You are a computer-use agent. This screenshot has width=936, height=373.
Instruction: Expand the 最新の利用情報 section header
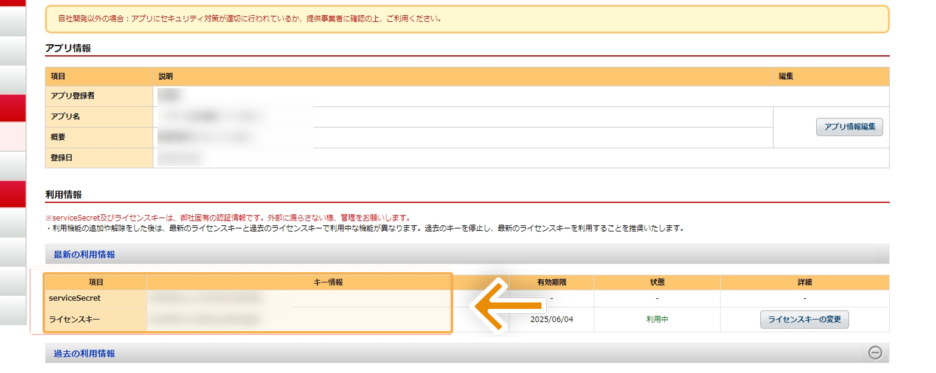(x=85, y=255)
